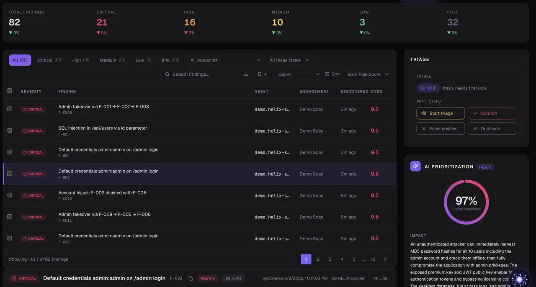Check the Account hijack finding checkbox
Viewport: 536px width, 287px height.
10,195
